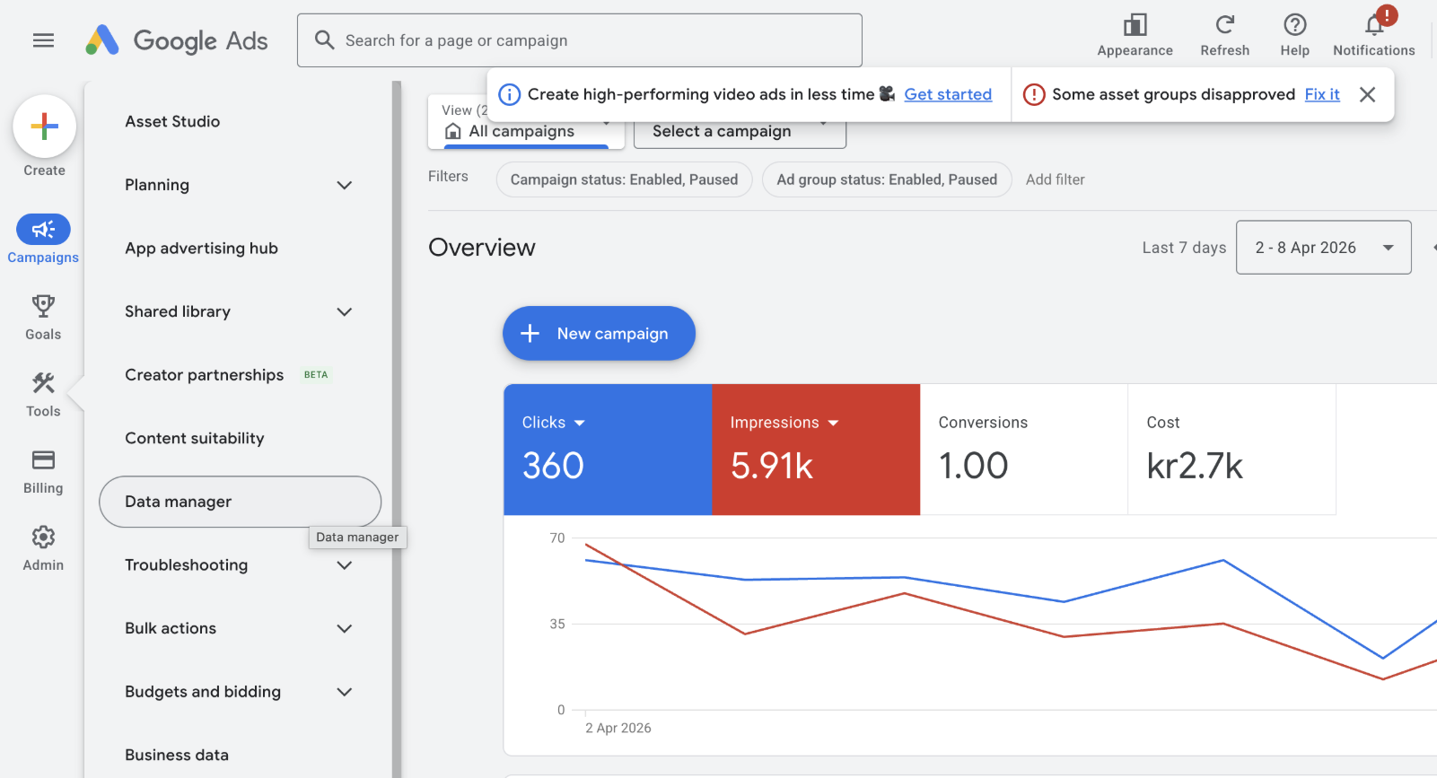The image size is (1437, 778).
Task: Dismiss the notification banner with X
Action: click(x=1367, y=94)
